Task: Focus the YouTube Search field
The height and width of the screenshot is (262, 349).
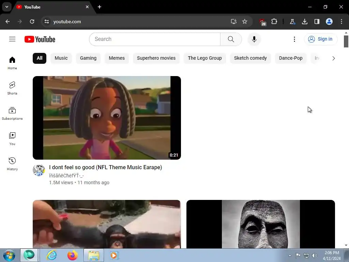Action: point(155,39)
